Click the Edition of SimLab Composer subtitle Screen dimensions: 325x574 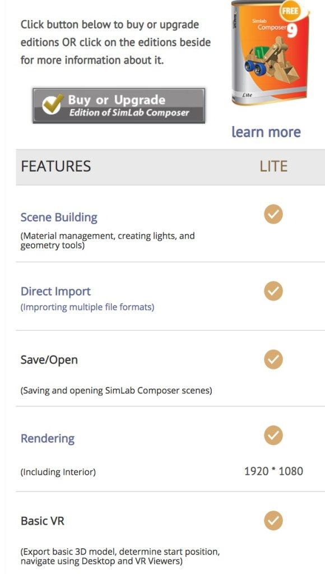[x=129, y=112]
